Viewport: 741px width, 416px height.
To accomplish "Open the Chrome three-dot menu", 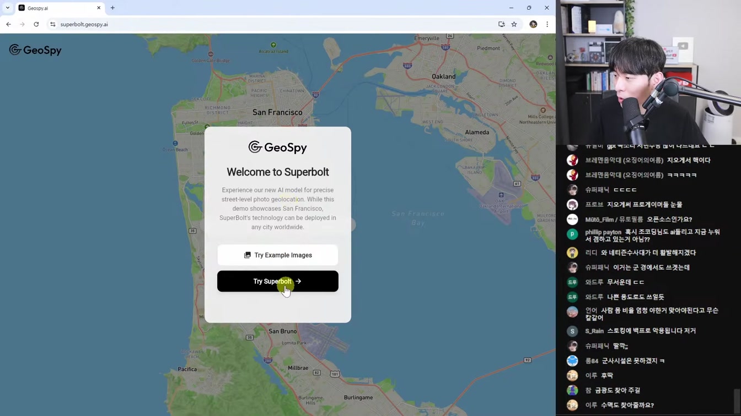I will [x=547, y=24].
